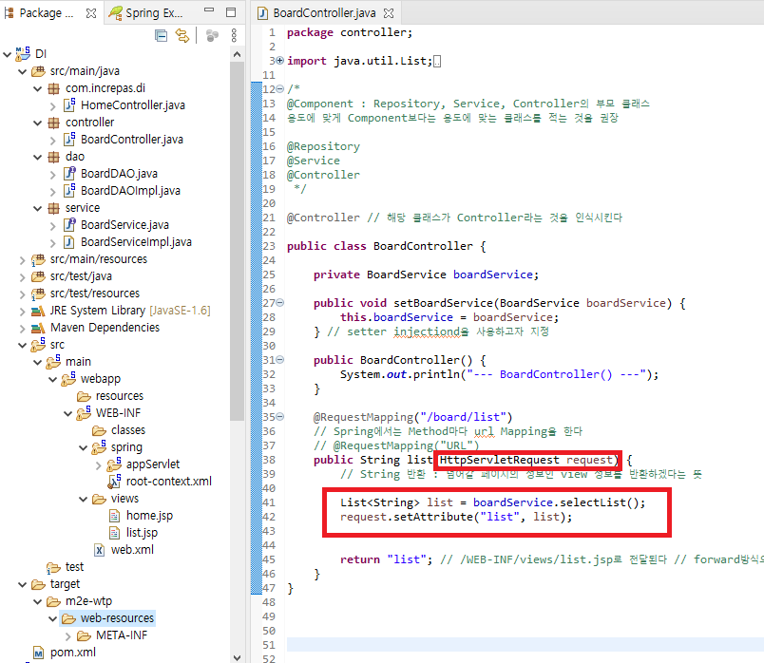The height and width of the screenshot is (663, 764).
Task: Expand the HomeController.java node
Action: (x=52, y=105)
